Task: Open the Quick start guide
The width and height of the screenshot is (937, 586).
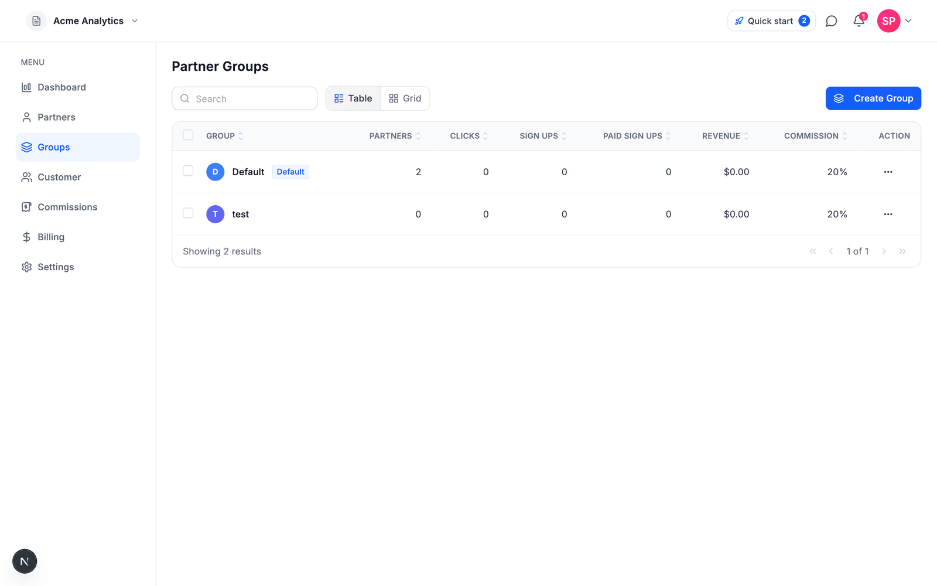Action: tap(771, 21)
